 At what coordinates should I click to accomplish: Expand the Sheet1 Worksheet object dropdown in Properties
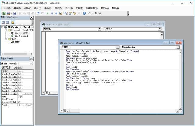[x=31, y=63]
